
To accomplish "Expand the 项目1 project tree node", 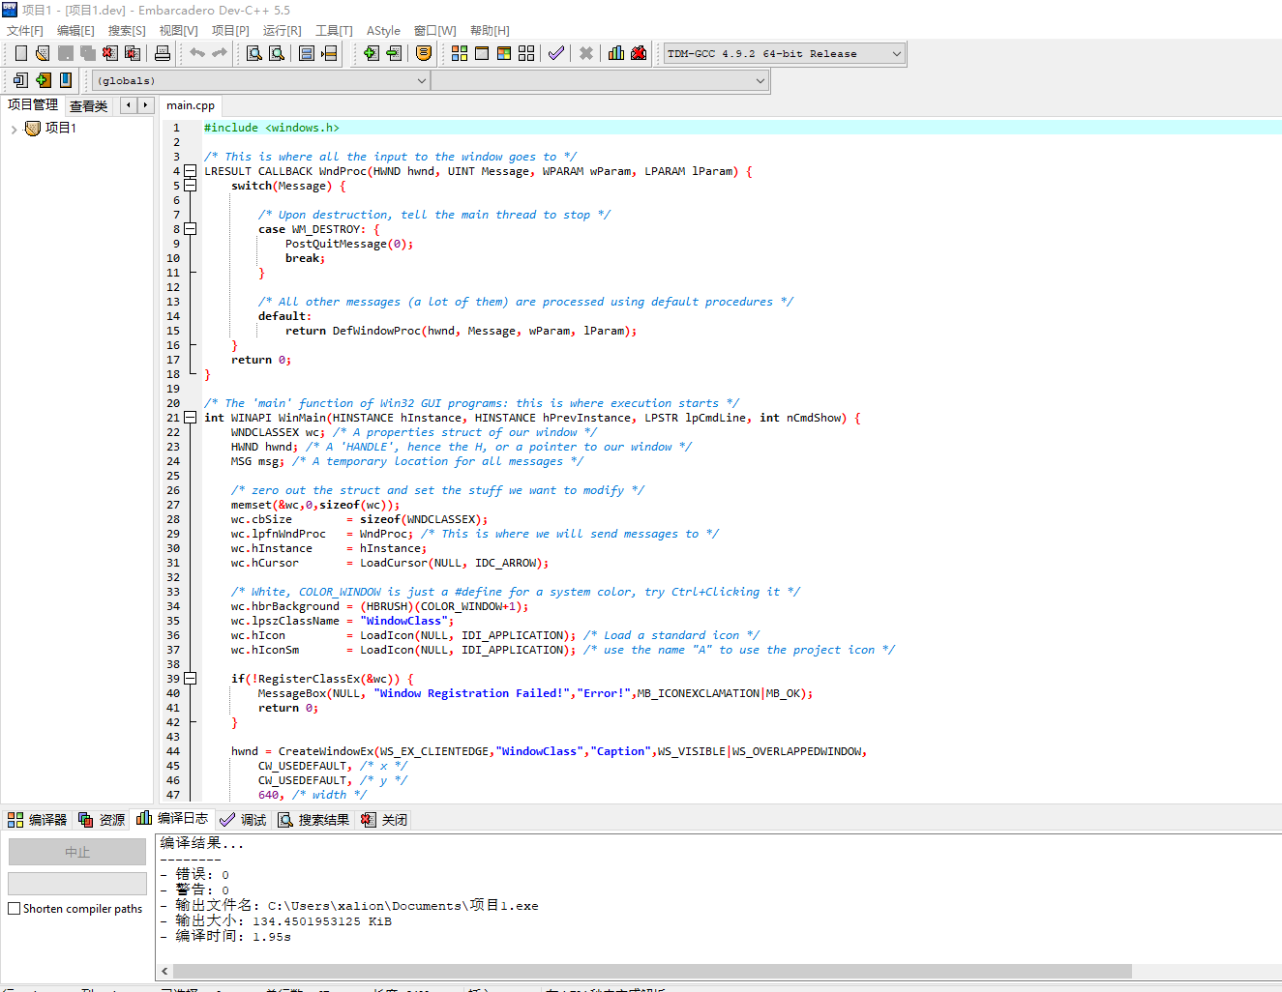I will click(x=14, y=129).
